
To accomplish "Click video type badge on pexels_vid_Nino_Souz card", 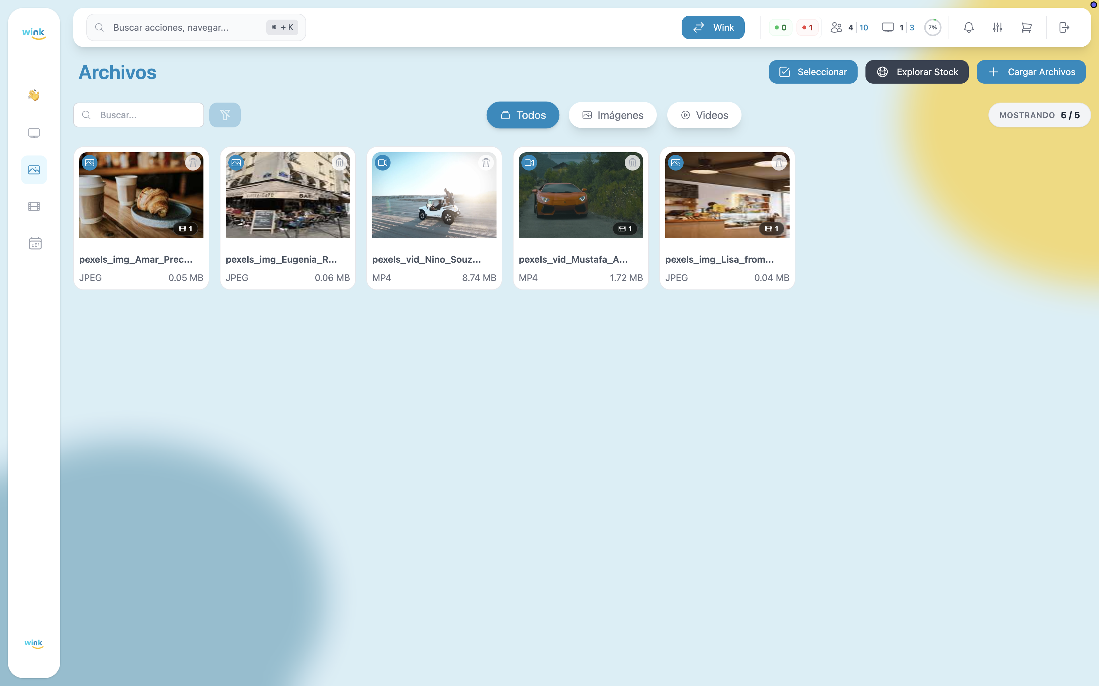I will click(383, 162).
